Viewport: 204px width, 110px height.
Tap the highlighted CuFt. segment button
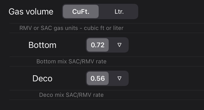[x=81, y=11]
